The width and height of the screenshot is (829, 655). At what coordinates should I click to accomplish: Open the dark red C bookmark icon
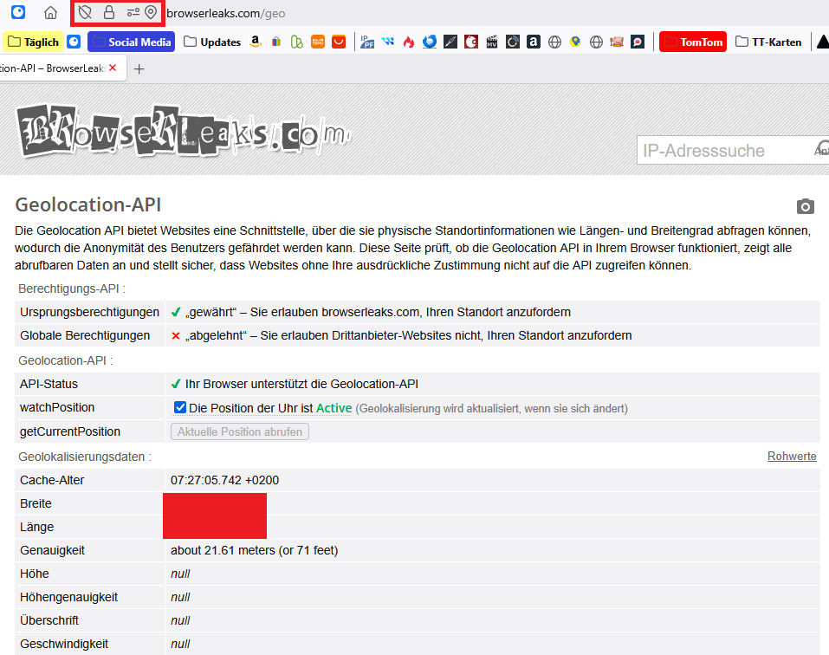tap(471, 42)
